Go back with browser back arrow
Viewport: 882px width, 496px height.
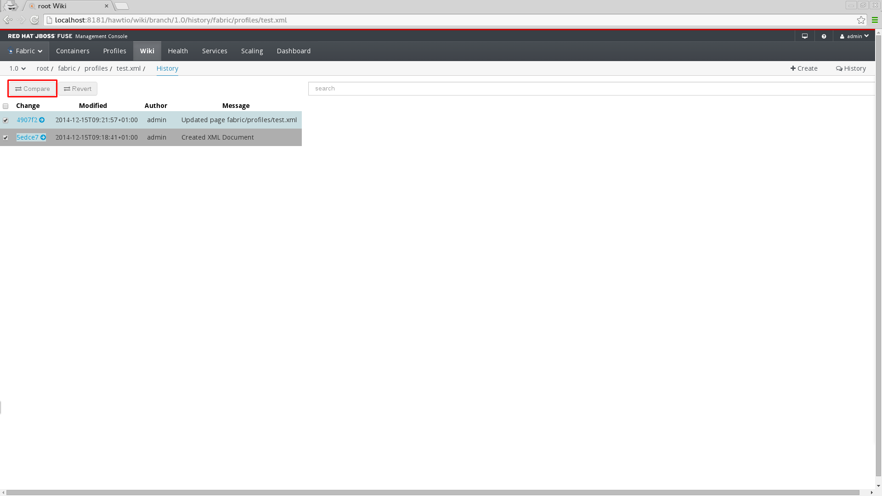coord(7,20)
